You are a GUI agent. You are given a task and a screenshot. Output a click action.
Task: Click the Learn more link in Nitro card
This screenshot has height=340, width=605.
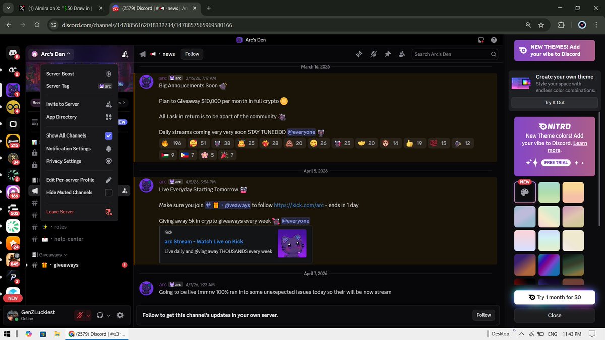pyautogui.click(x=567, y=147)
